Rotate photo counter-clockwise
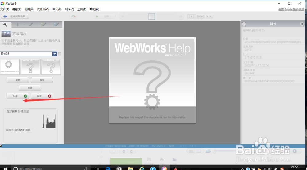Image resolution: width=307 pixels, height=170 pixels. [124, 151]
